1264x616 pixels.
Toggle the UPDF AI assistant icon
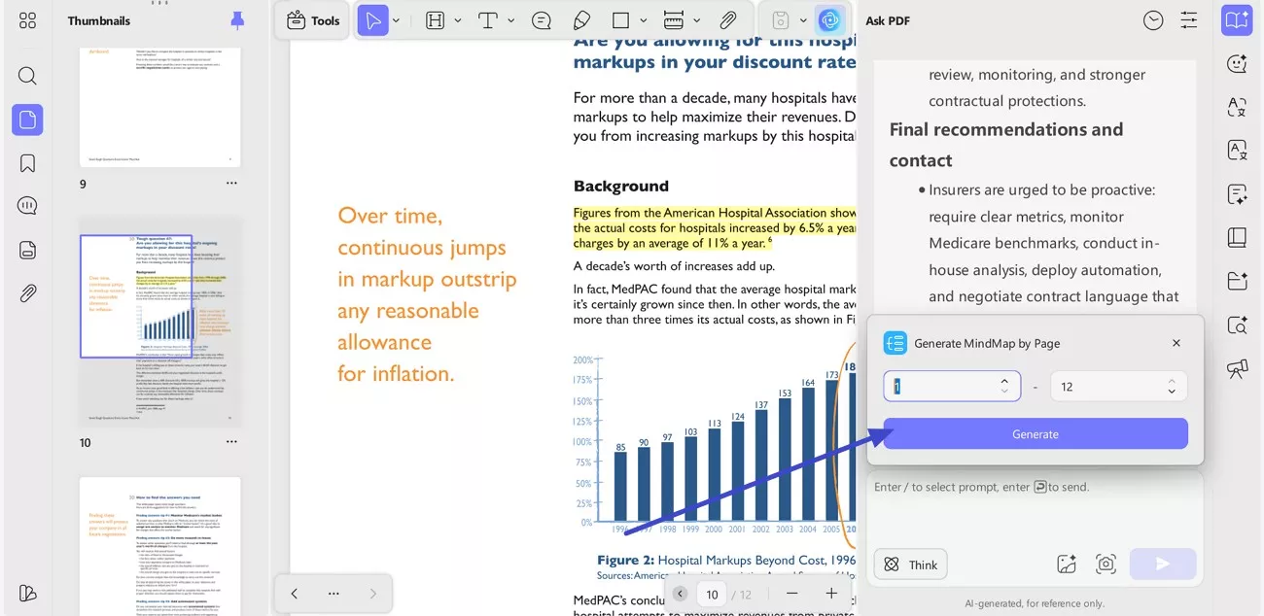coord(829,20)
